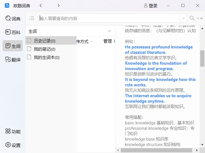Open the 翻译 translation tab
Viewport: 205px width, 153px height.
pos(13,60)
